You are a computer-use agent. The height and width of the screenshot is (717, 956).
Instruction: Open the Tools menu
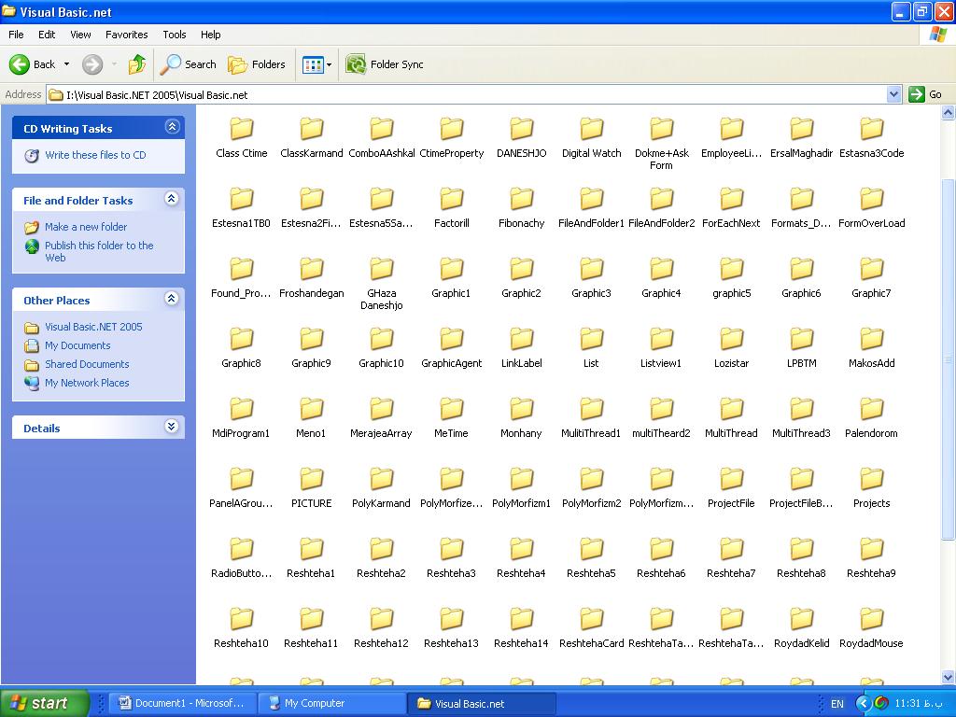[175, 35]
